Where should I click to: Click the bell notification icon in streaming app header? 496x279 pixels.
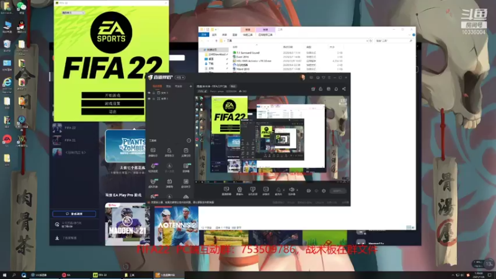tap(336, 89)
